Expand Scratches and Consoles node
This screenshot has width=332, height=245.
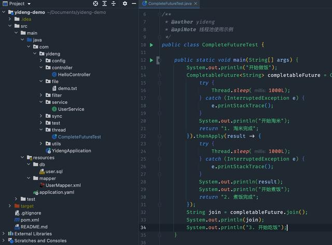click(x=4, y=240)
